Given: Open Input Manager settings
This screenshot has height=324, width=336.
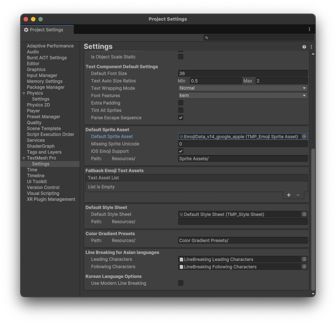Looking at the screenshot, I should (x=42, y=75).
